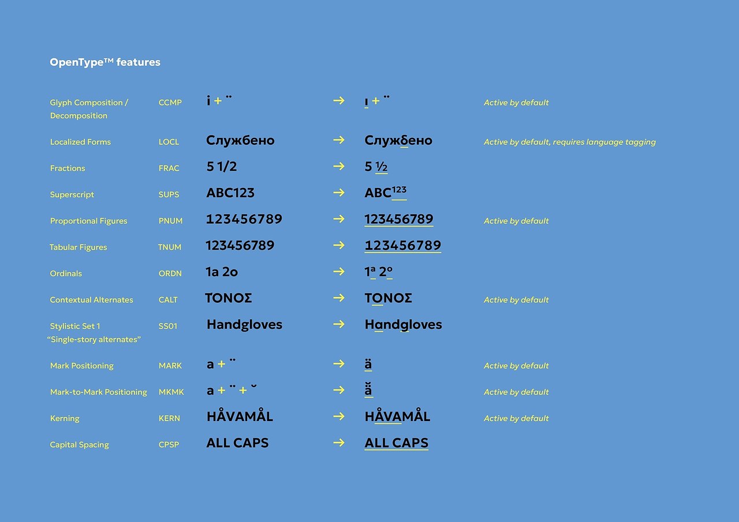Screen dimensions: 739x522
Task: Click the ORDN feature code
Action: point(170,274)
